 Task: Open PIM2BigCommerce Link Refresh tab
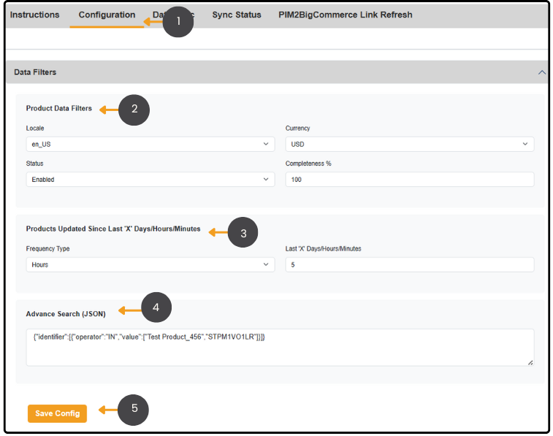[x=345, y=15]
